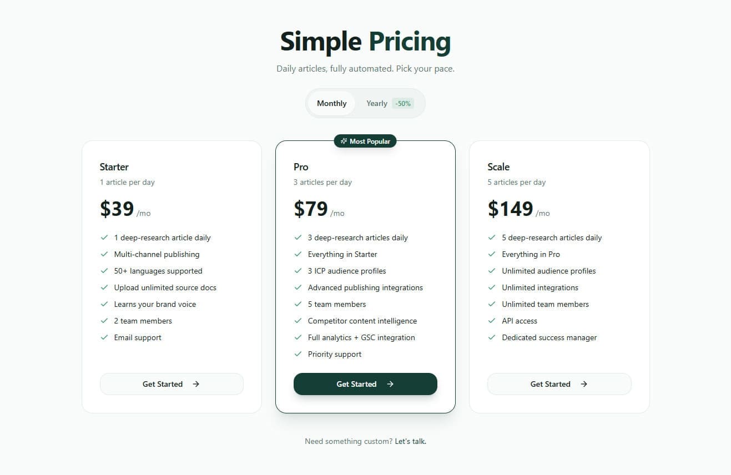Open the Let's talk link
731x475 pixels.
(410, 442)
